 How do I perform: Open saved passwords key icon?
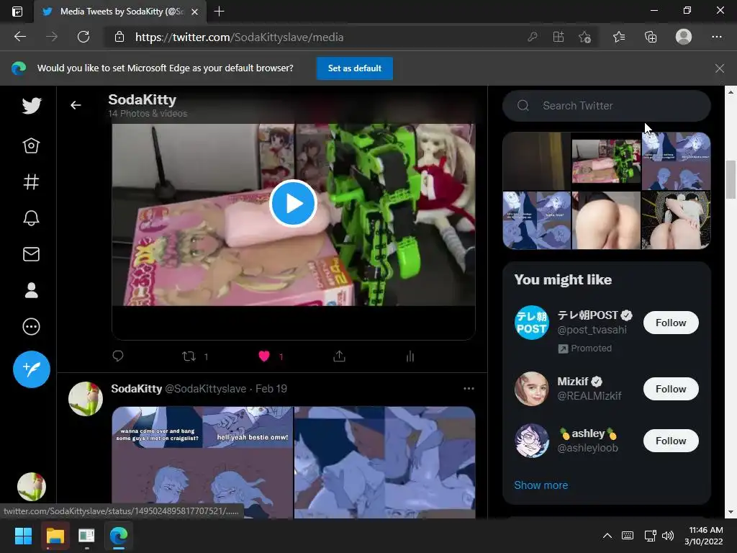pos(532,37)
